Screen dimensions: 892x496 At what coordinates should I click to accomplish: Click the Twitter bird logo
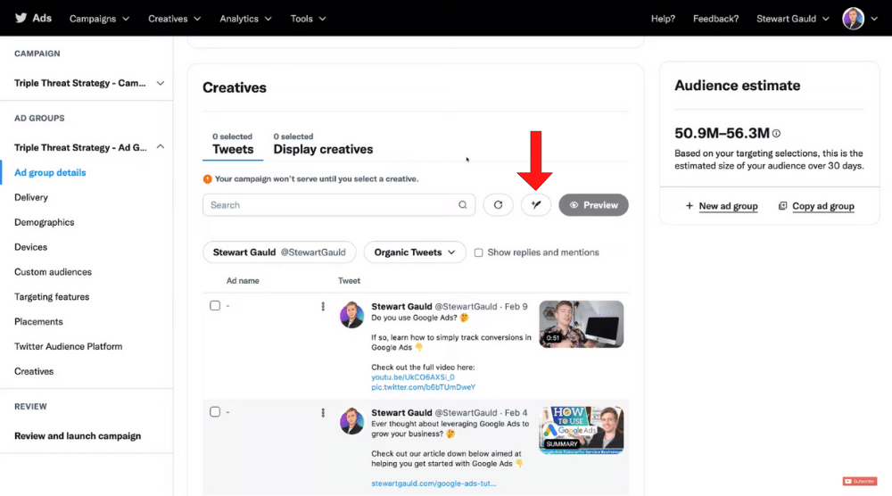(x=21, y=18)
